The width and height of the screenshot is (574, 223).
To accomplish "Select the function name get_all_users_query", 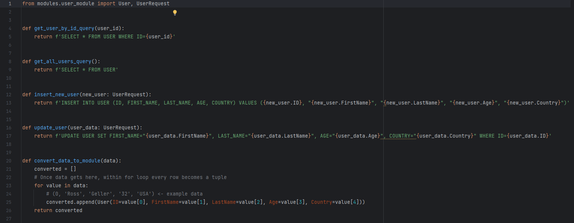I will [62, 61].
